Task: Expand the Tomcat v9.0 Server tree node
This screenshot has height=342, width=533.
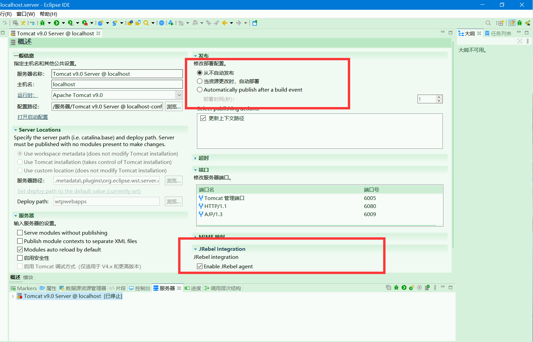Action: coord(13,296)
